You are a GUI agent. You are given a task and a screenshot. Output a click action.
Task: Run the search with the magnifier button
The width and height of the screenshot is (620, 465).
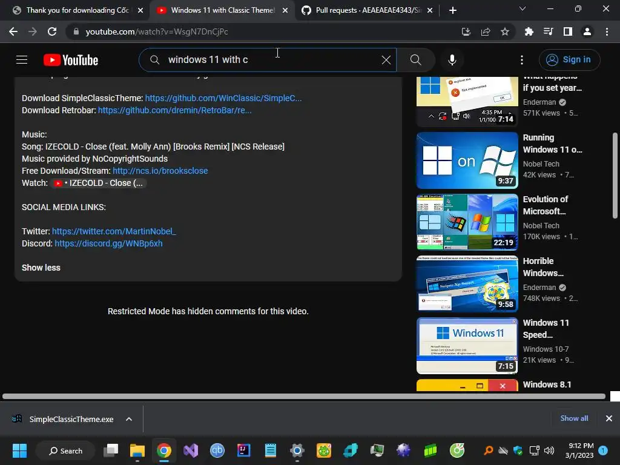[415, 60]
